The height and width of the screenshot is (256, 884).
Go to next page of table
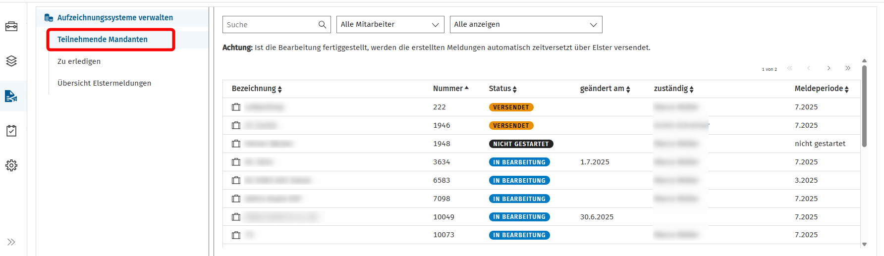pos(829,68)
